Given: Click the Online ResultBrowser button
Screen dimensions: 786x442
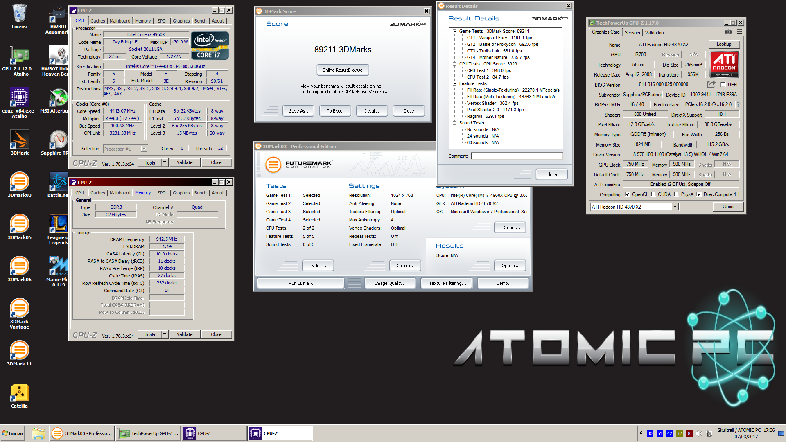Looking at the screenshot, I should tap(343, 70).
